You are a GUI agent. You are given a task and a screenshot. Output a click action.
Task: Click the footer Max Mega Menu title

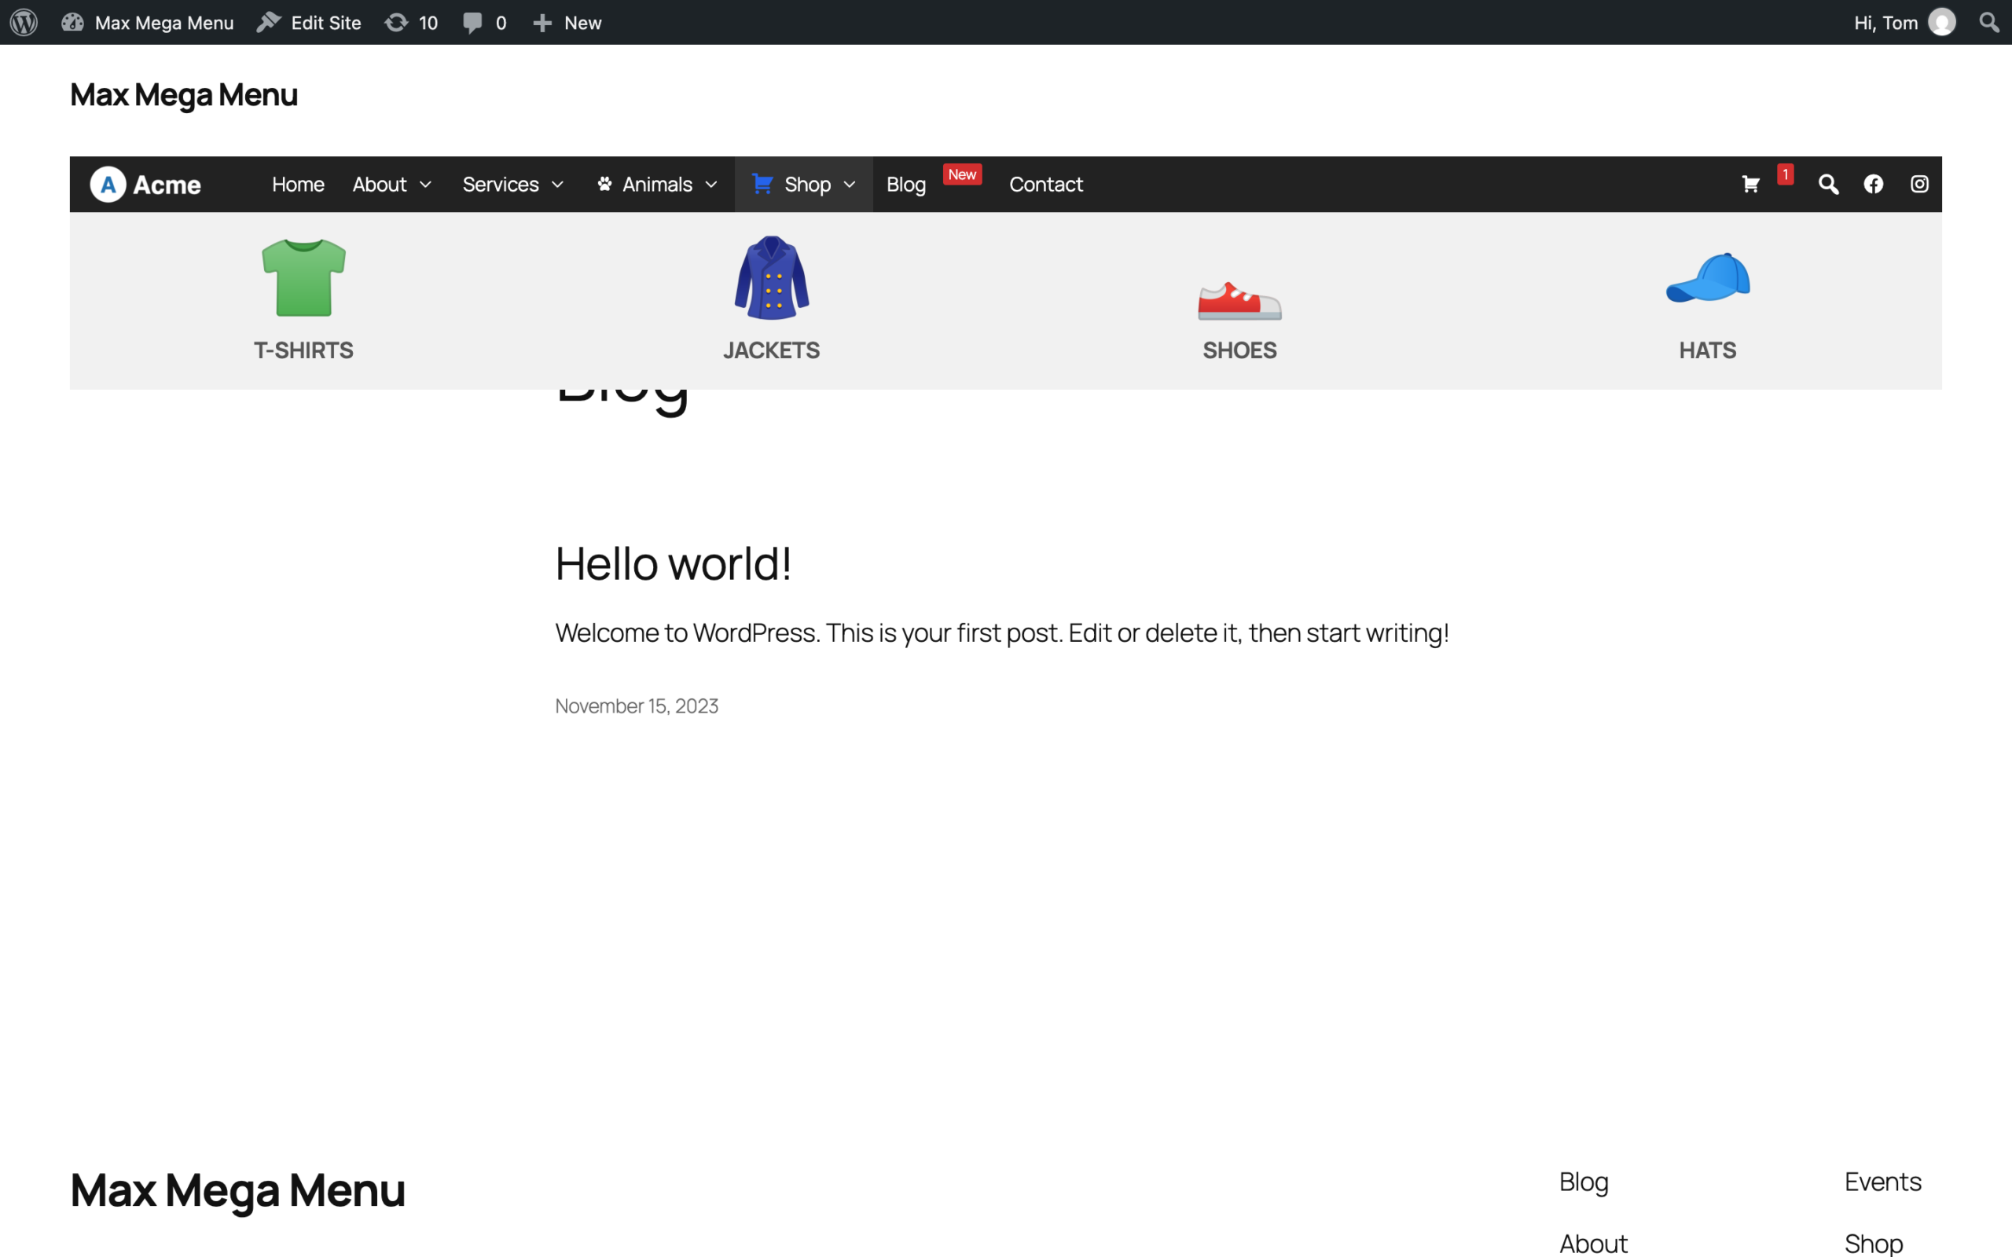click(238, 1189)
